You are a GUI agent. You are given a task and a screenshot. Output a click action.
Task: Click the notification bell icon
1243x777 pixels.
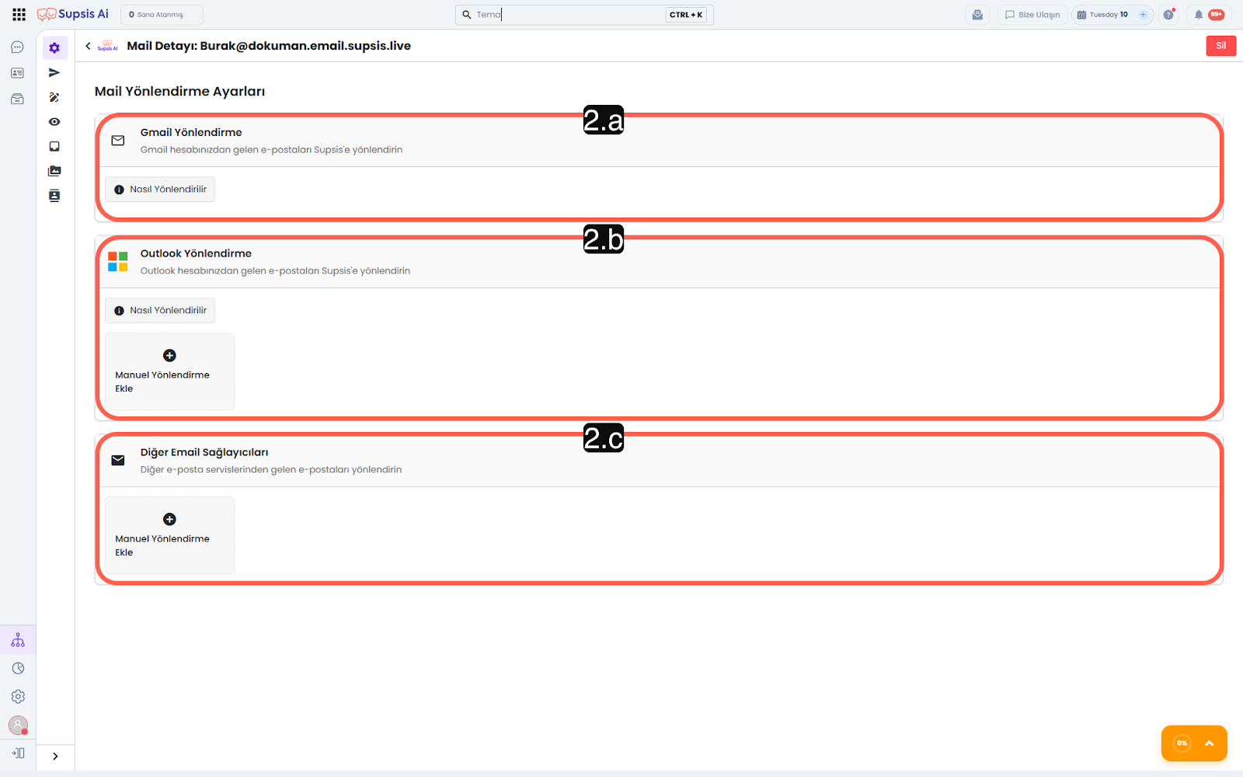click(x=1198, y=15)
